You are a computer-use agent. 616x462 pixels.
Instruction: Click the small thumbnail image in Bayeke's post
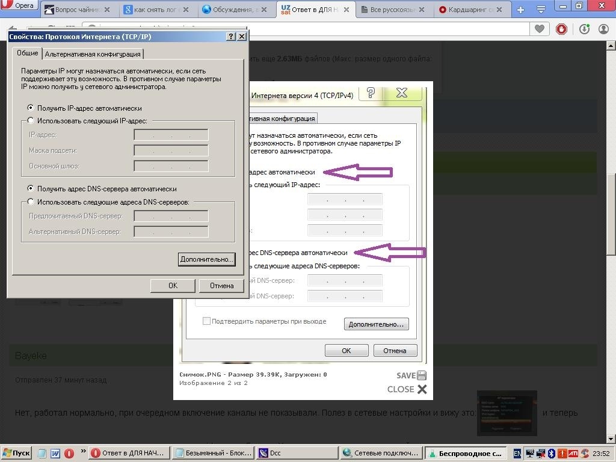[x=507, y=413]
